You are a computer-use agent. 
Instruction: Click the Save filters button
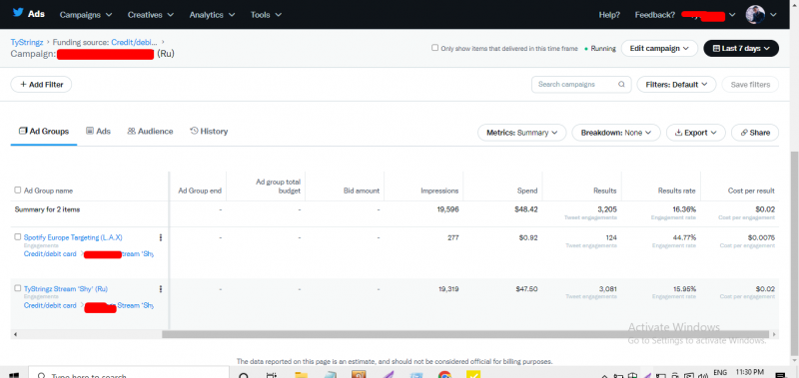(750, 85)
